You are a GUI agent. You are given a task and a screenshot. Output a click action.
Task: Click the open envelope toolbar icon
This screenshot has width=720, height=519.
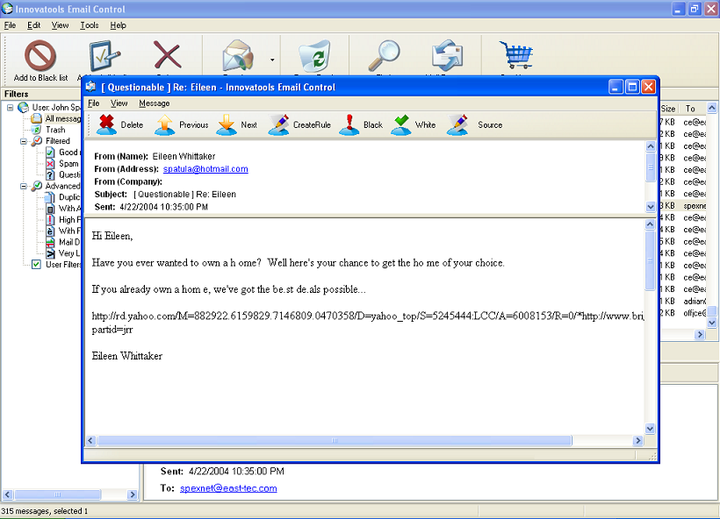238,55
